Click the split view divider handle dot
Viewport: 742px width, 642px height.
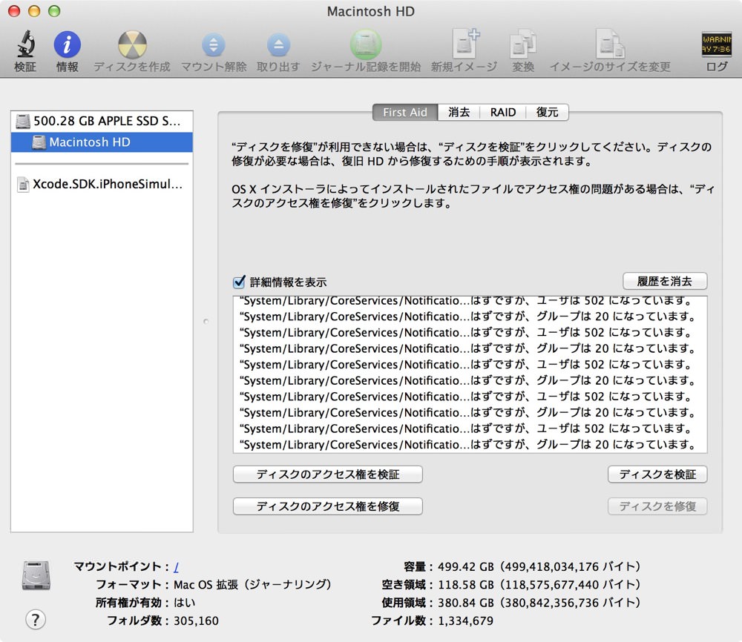point(206,322)
